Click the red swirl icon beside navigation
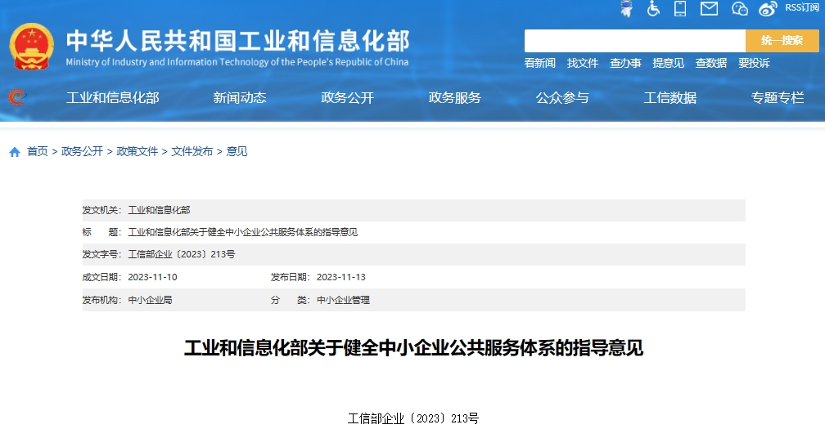This screenshot has height=438, width=825. [x=17, y=97]
